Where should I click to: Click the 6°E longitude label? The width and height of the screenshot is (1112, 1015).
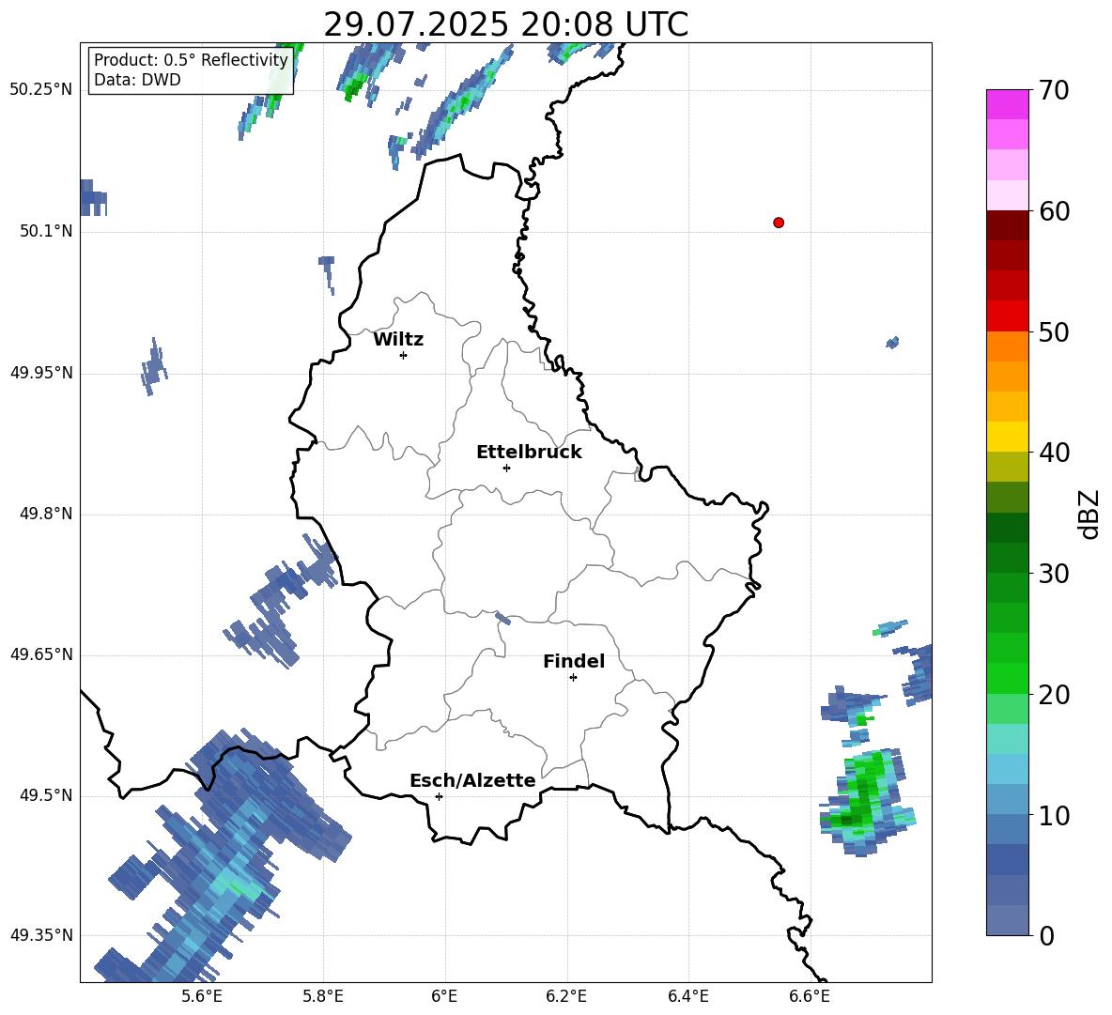[x=444, y=996]
